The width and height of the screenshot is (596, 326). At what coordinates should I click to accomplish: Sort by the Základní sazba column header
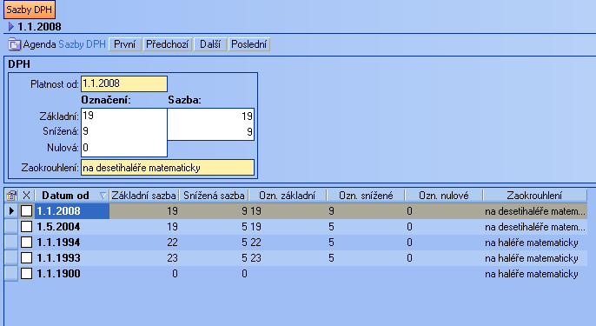click(143, 196)
